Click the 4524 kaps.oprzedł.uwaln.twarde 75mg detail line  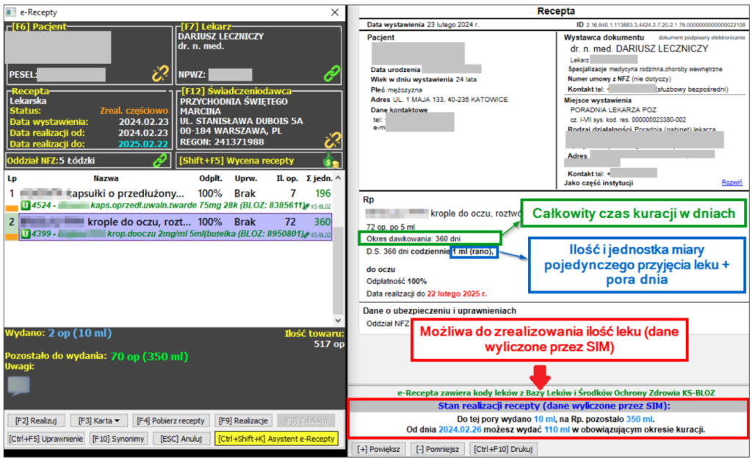(x=168, y=206)
